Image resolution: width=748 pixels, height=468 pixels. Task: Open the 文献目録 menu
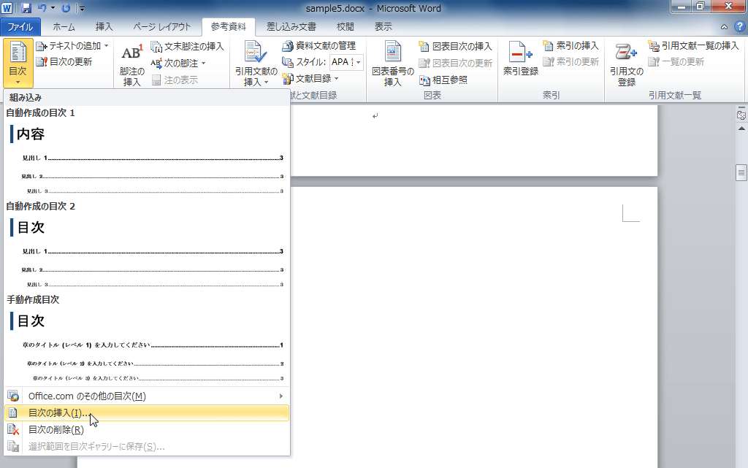pos(310,79)
